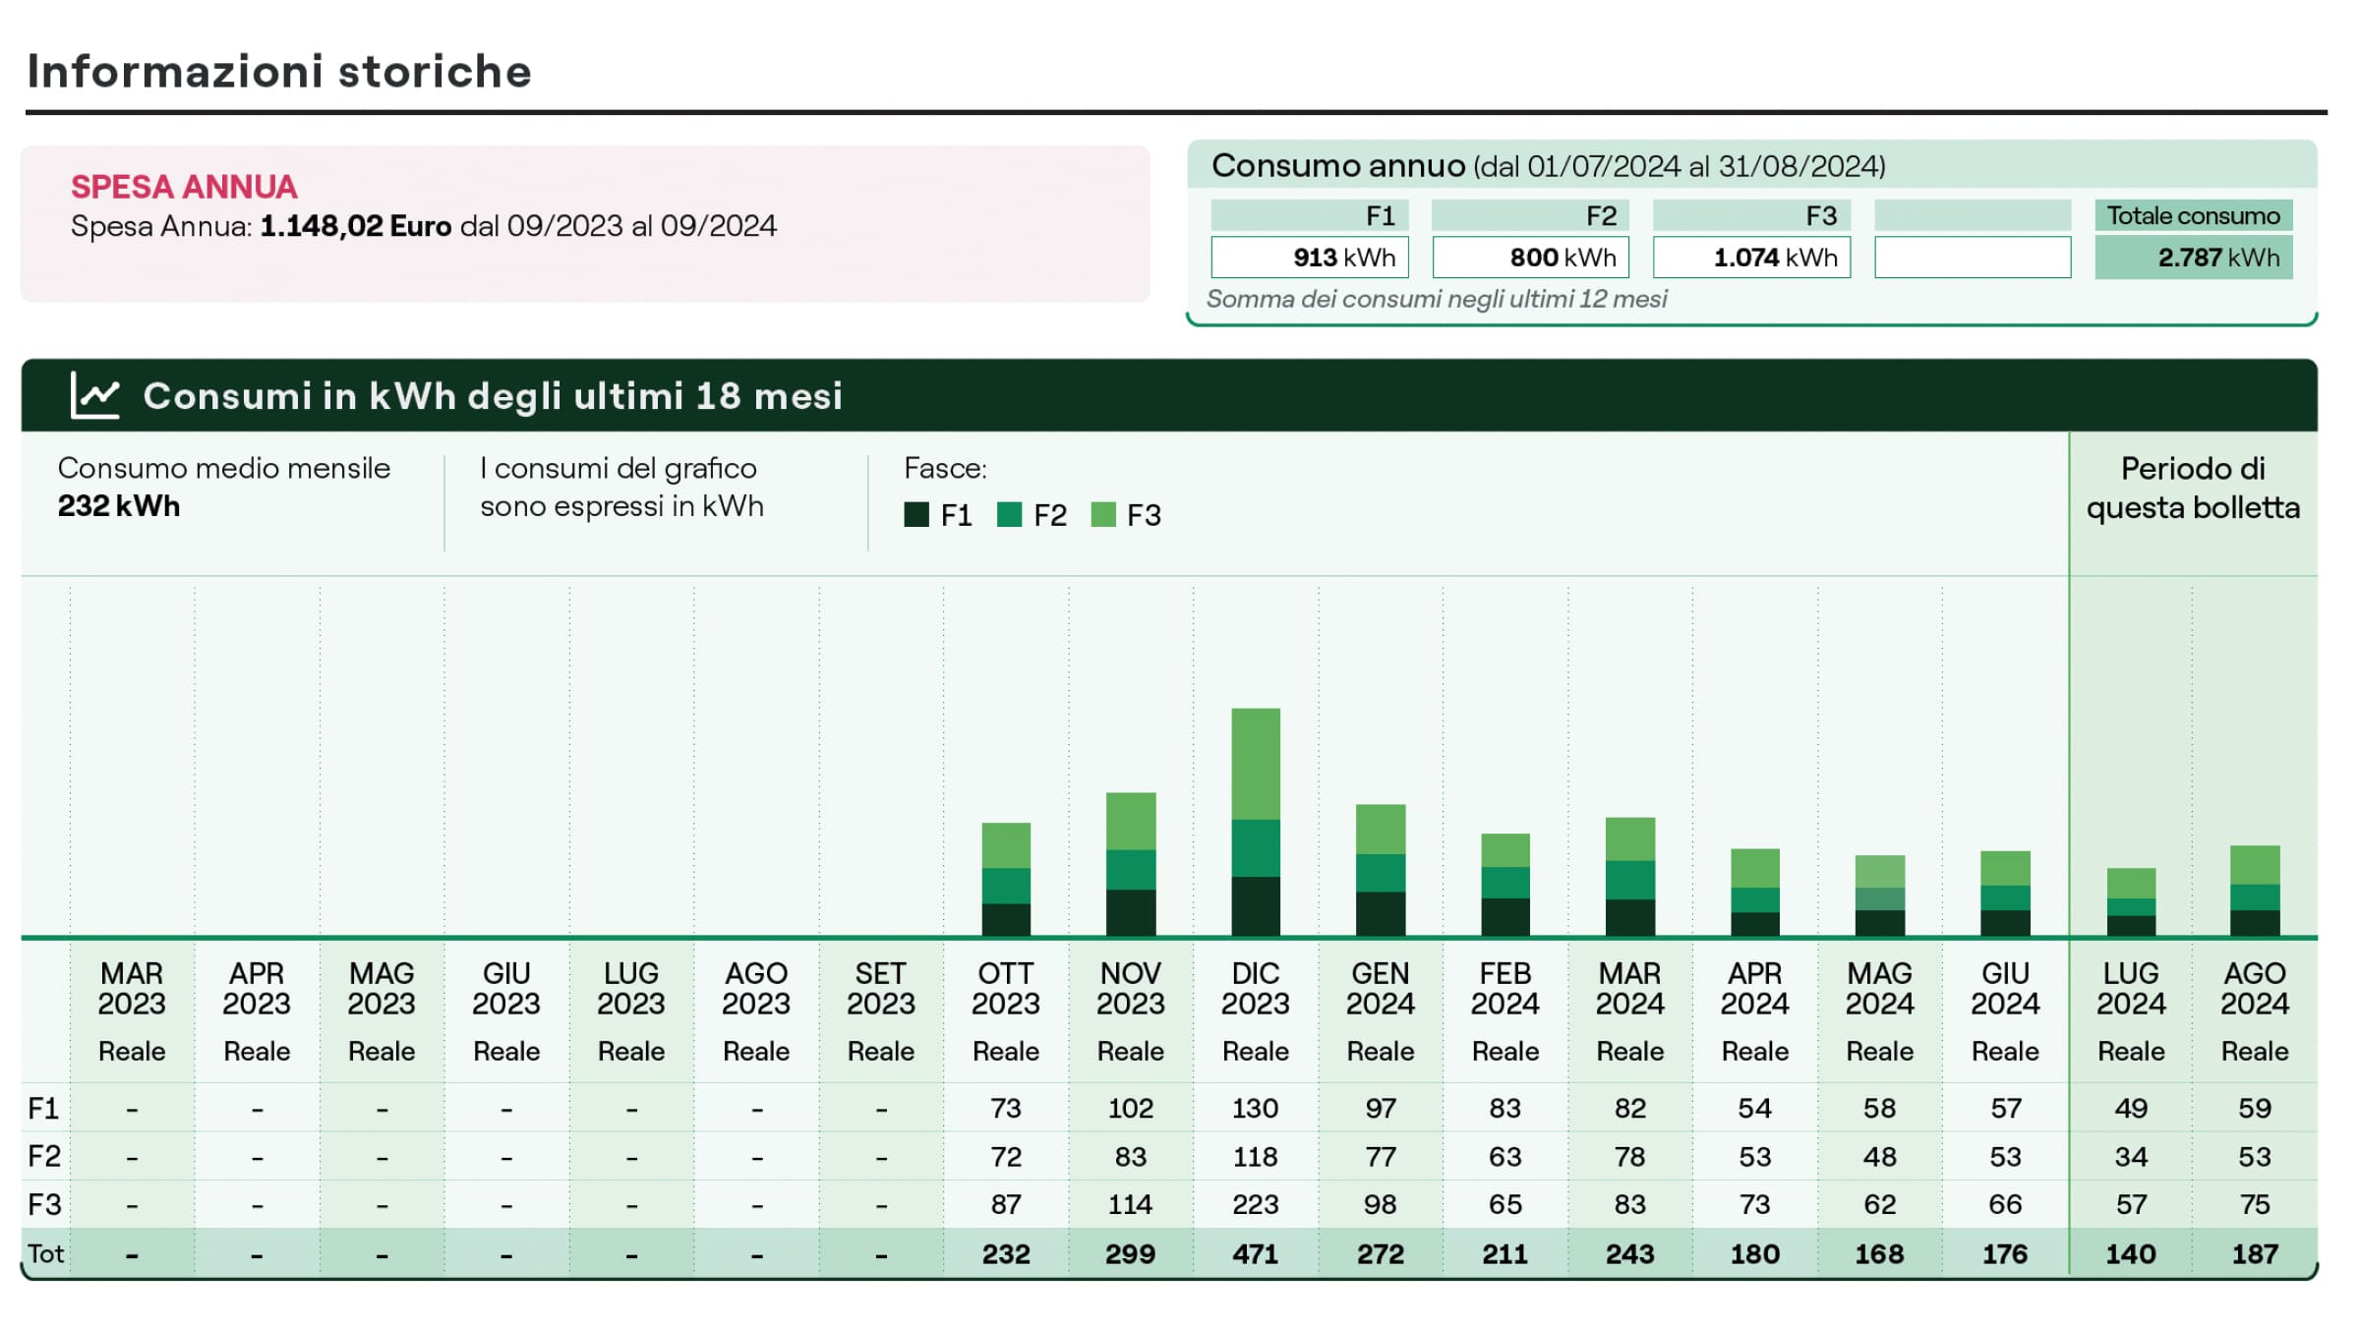Image resolution: width=2360 pixels, height=1327 pixels.
Task: Select the F3 1.074 kWh value box
Action: click(1751, 258)
